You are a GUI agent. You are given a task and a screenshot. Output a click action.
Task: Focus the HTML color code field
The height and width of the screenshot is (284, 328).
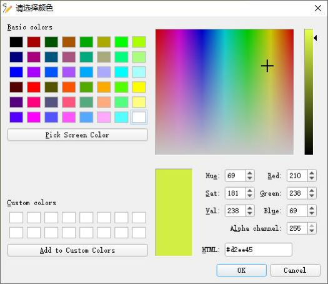(259, 250)
